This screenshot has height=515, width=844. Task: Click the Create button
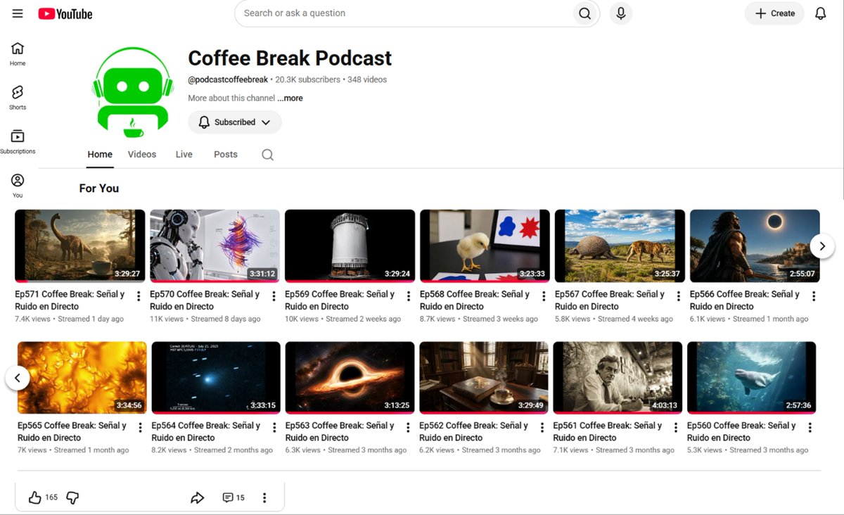click(774, 13)
